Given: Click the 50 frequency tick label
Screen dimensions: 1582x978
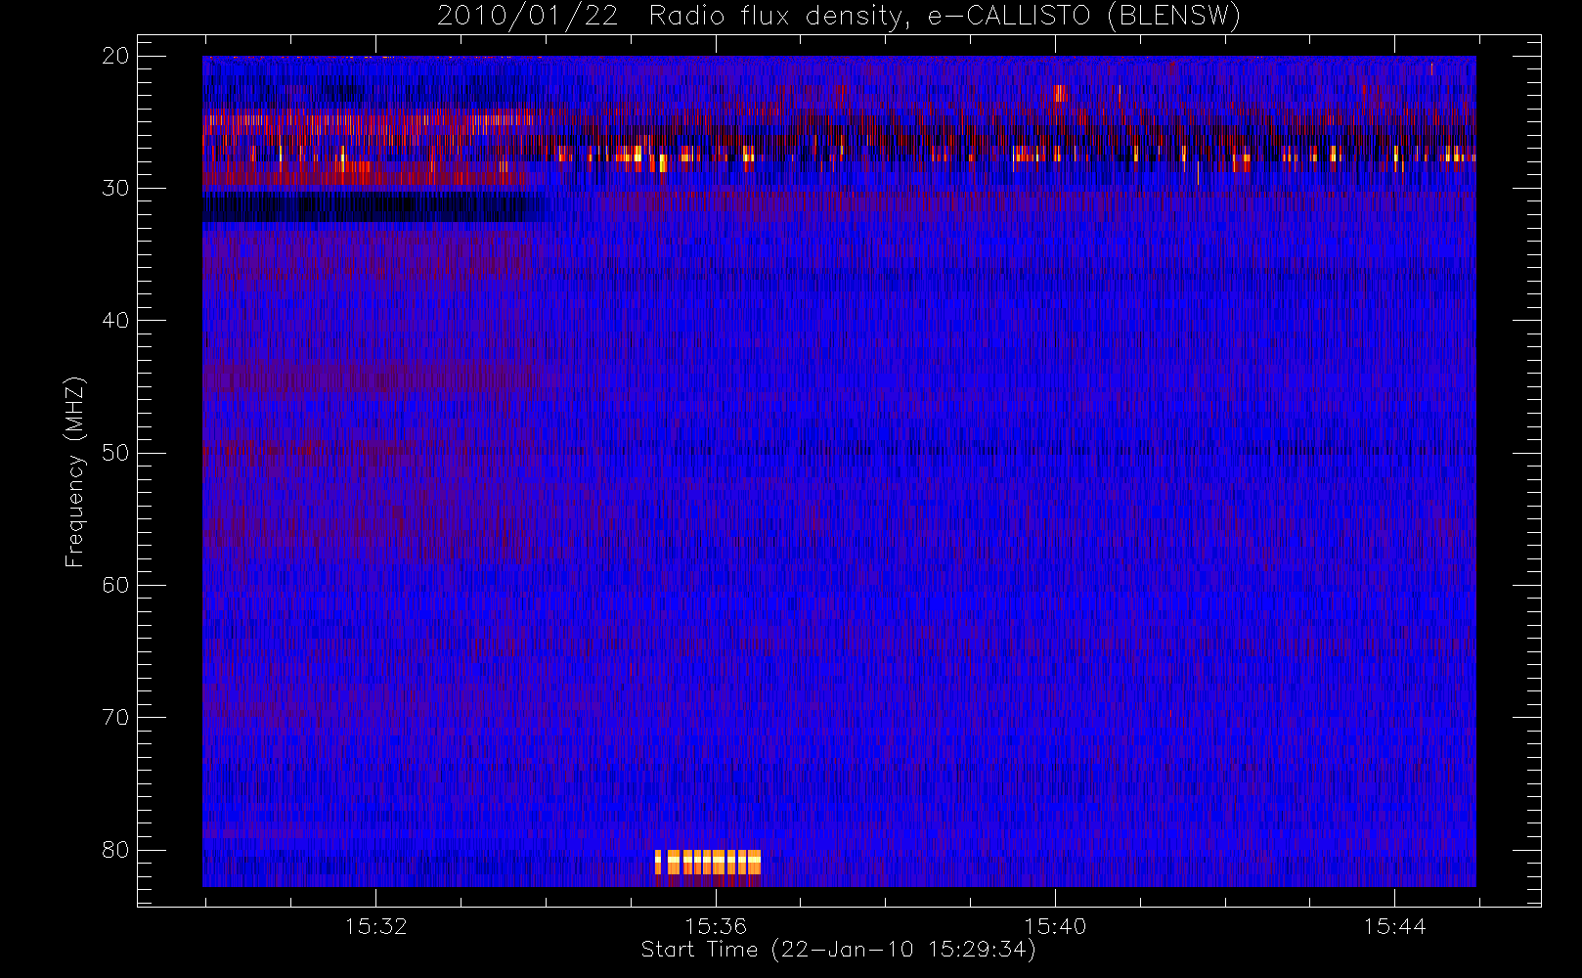Looking at the screenshot, I should 115,453.
